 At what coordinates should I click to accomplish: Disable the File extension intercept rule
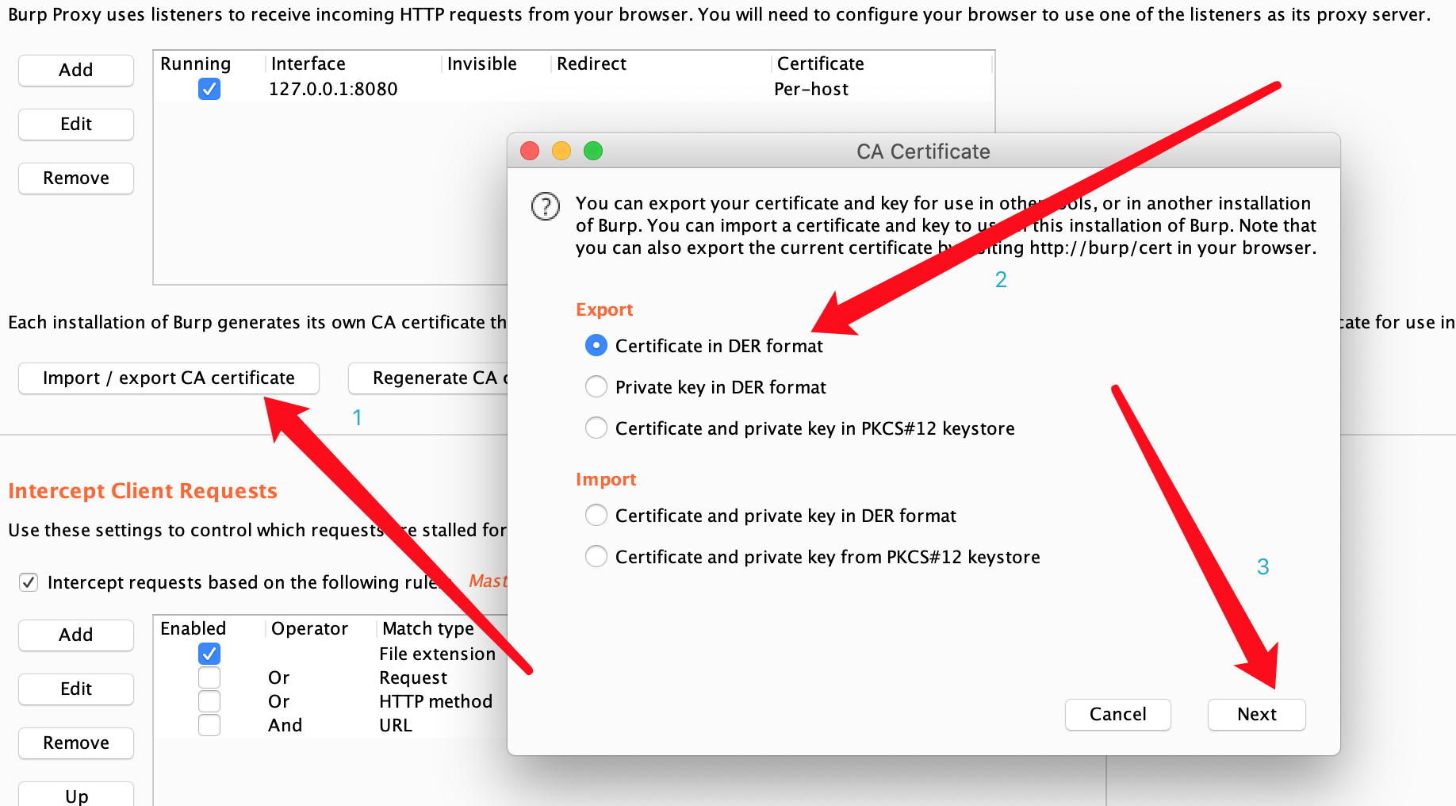point(209,654)
